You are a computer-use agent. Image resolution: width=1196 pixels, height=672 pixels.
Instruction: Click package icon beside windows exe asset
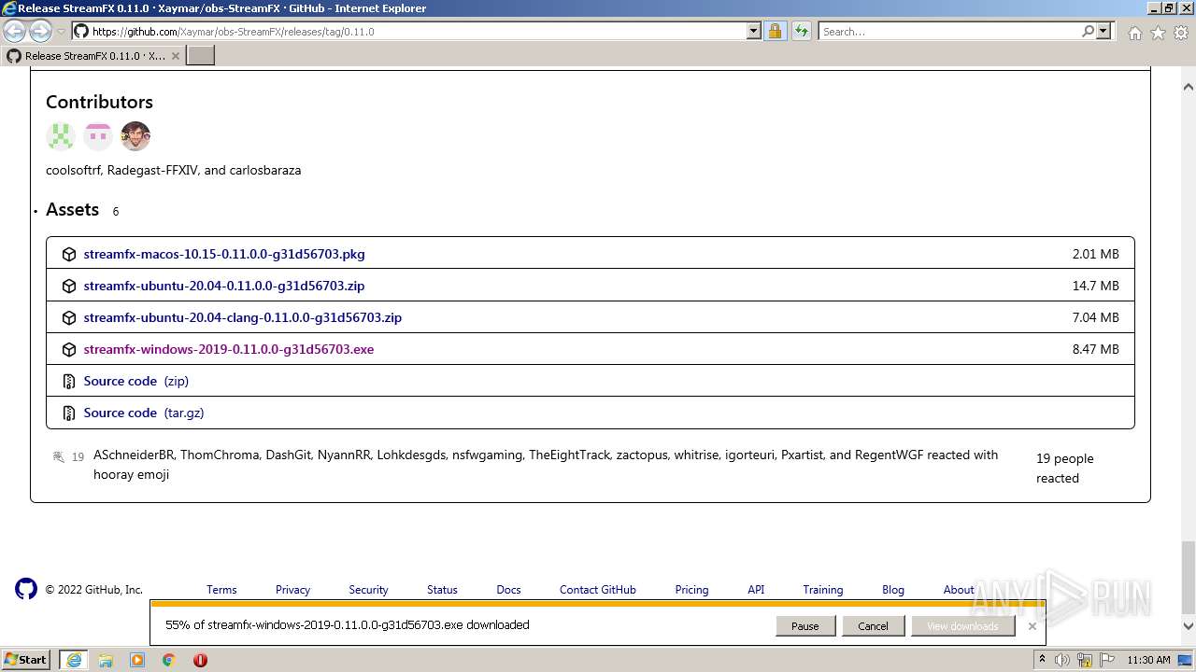point(68,349)
